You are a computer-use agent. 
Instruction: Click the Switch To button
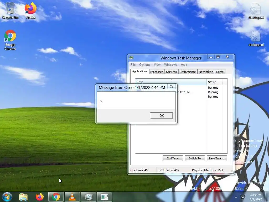195,158
